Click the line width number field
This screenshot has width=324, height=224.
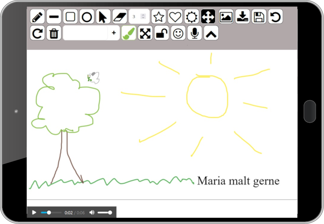pyautogui.click(x=139, y=17)
